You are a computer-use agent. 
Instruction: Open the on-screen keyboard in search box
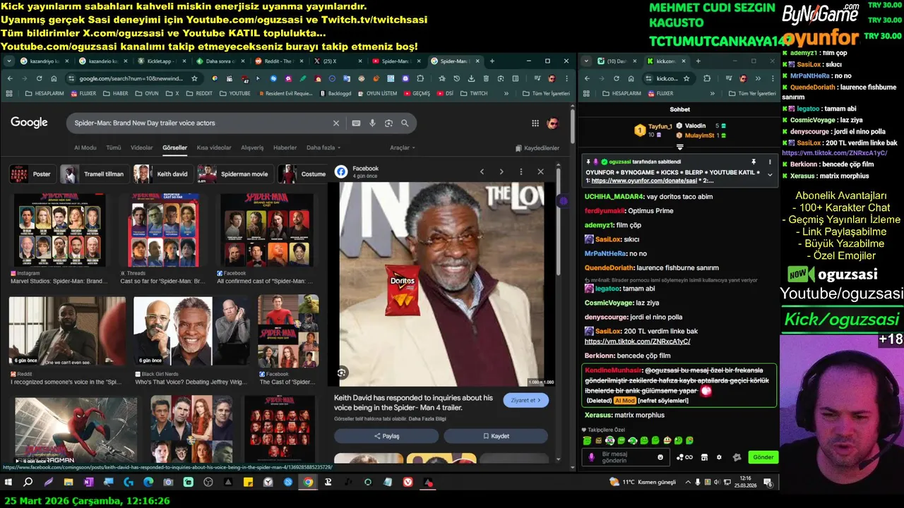pos(356,123)
